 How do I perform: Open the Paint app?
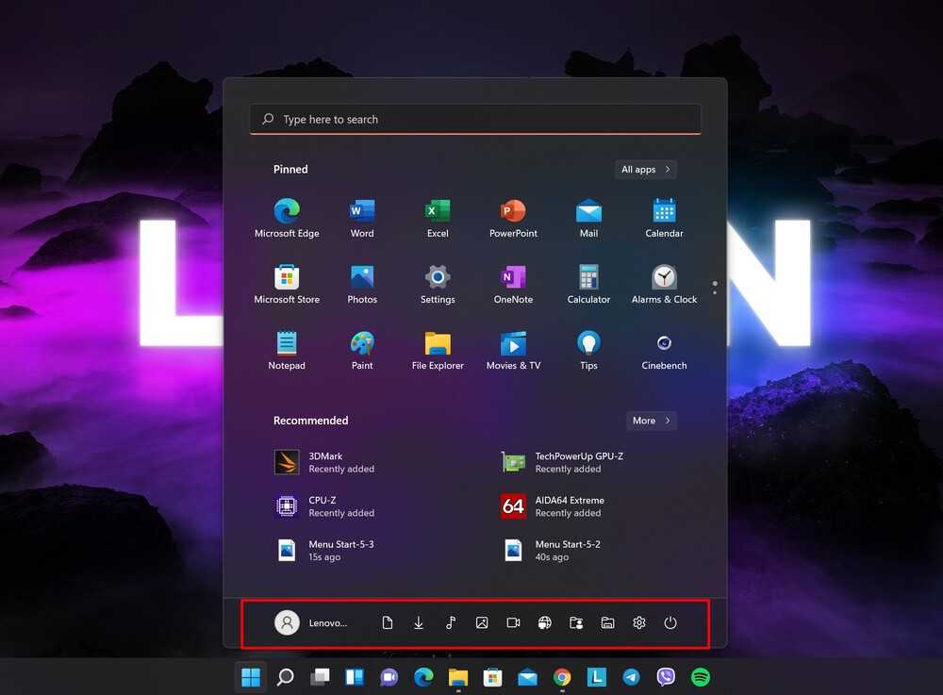click(362, 350)
